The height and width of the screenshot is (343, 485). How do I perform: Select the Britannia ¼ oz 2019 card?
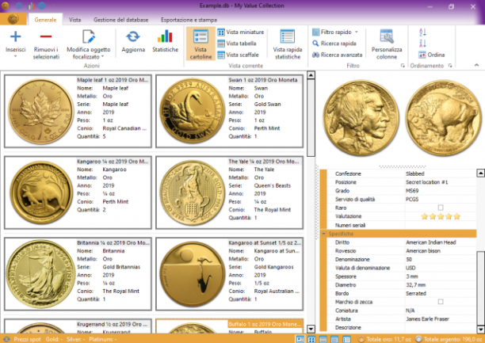(x=78, y=274)
